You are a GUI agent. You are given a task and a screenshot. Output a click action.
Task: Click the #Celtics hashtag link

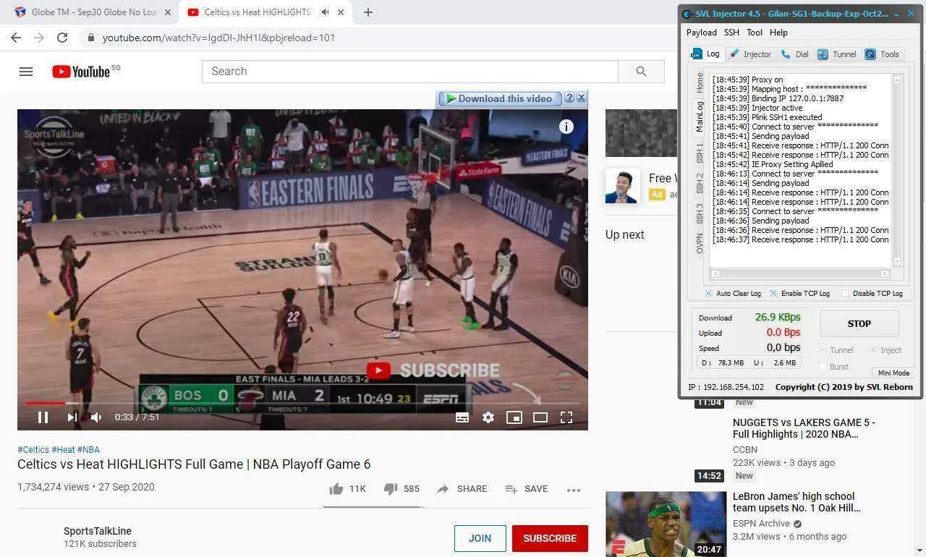[33, 450]
